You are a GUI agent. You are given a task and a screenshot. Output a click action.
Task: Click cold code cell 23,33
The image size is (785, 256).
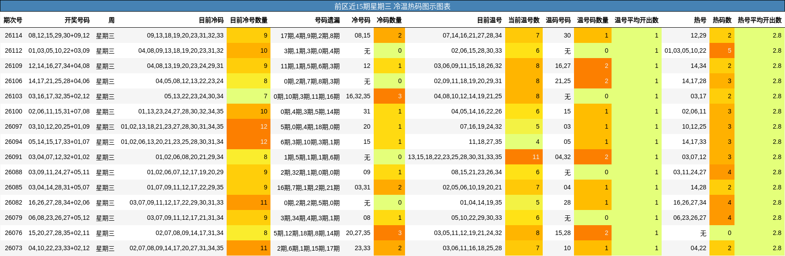(x=363, y=248)
